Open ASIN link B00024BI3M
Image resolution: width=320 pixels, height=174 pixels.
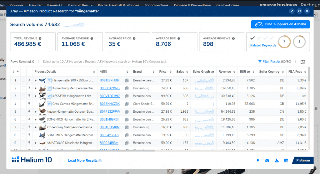109,143
